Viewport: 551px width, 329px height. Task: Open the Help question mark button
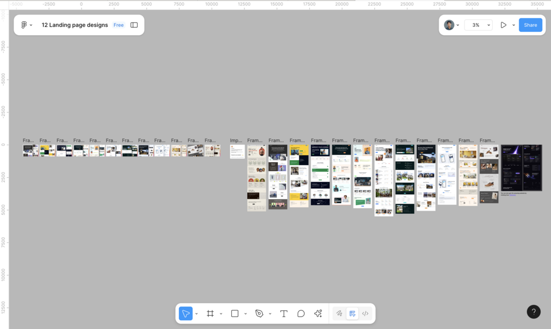(x=533, y=312)
